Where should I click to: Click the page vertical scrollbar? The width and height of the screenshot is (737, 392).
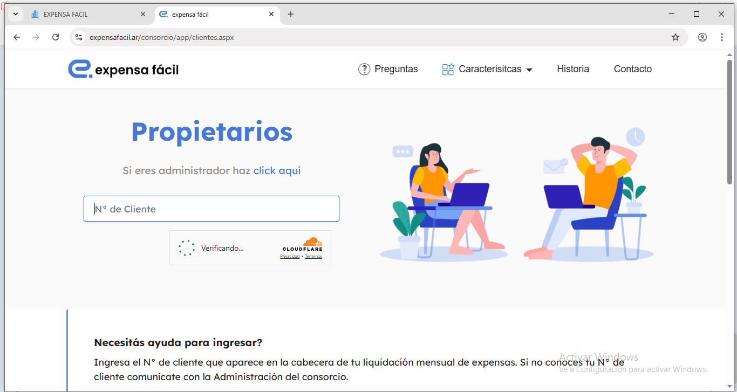point(729,121)
